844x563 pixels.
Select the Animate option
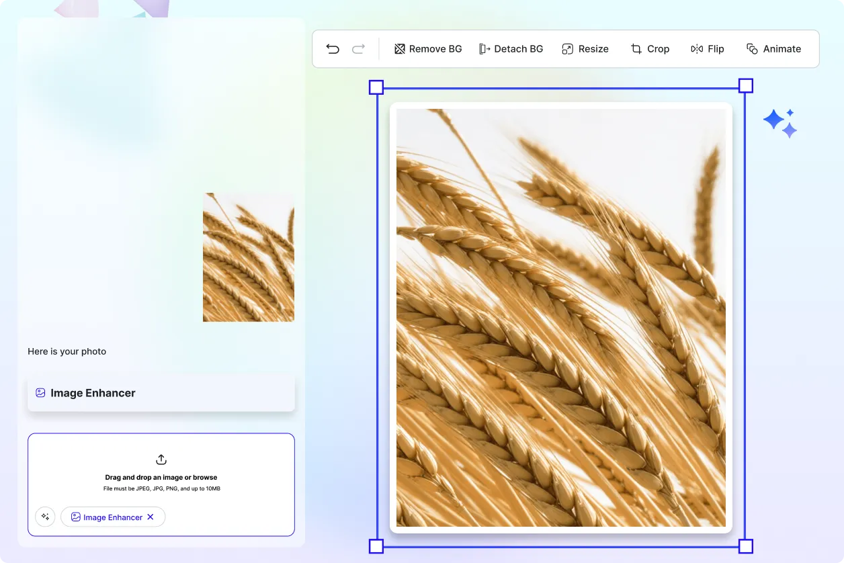pyautogui.click(x=773, y=49)
